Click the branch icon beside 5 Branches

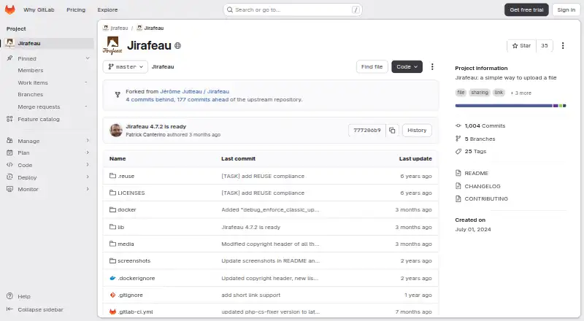pyautogui.click(x=458, y=139)
